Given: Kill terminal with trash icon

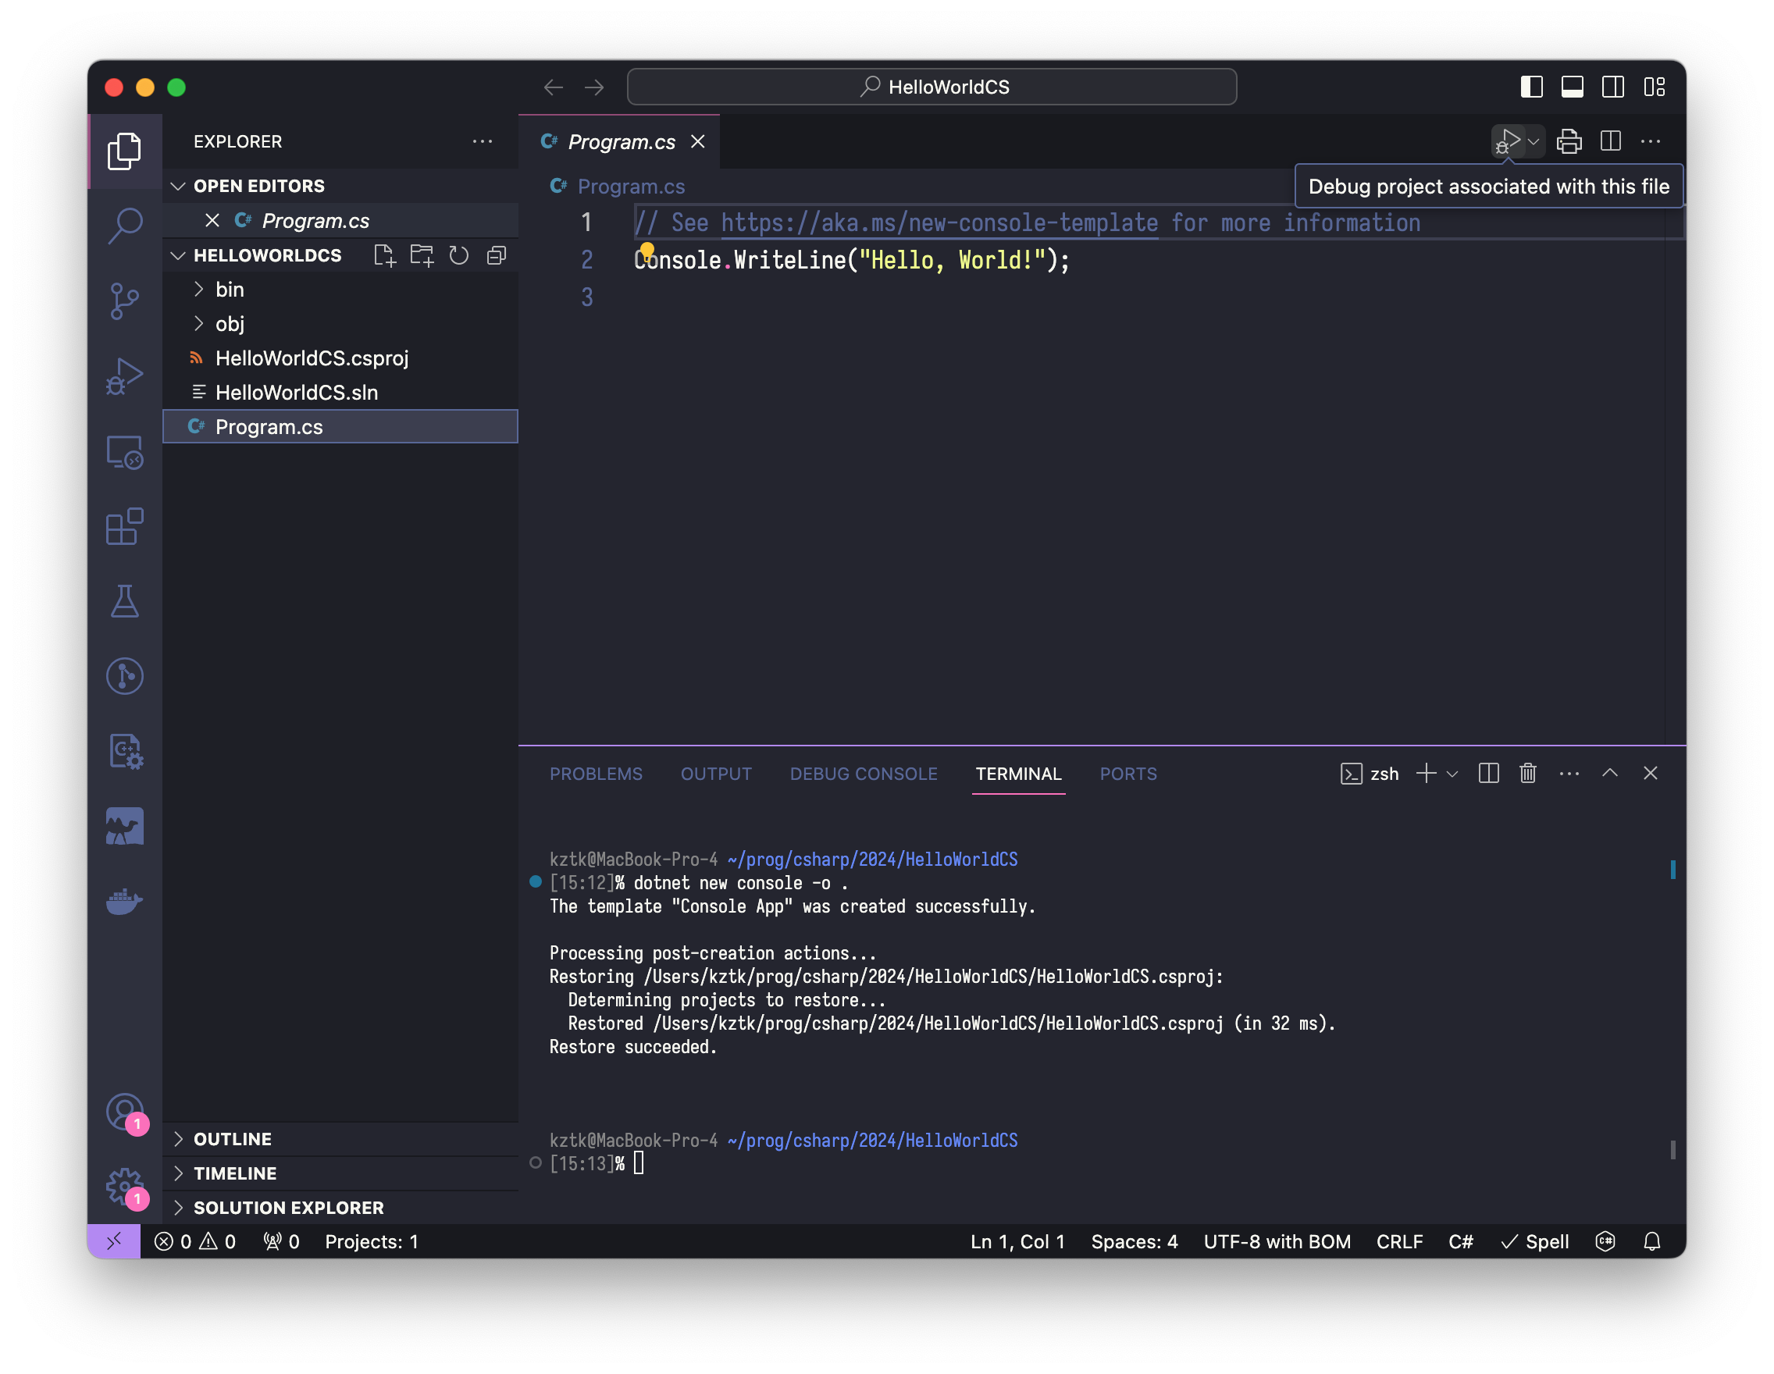Looking at the screenshot, I should [x=1528, y=773].
